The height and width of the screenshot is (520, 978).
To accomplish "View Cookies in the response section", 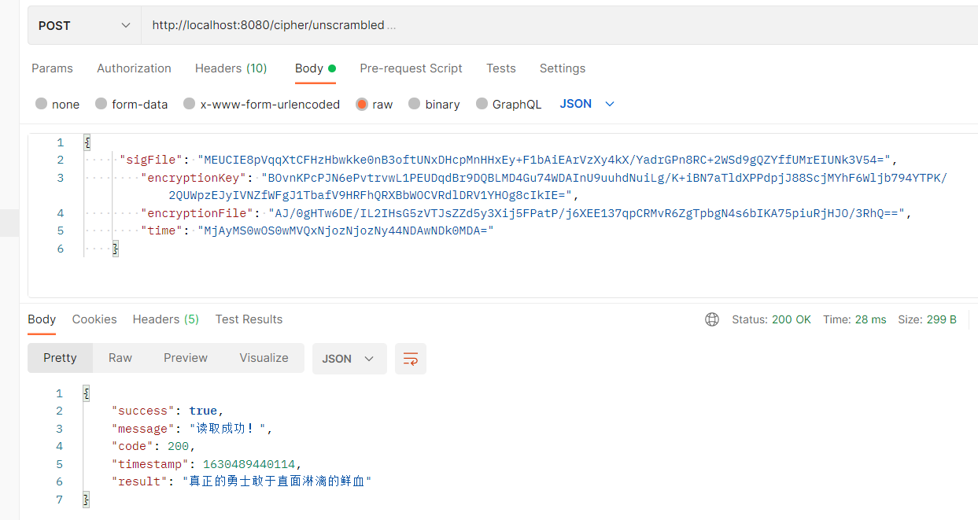I will pos(94,319).
